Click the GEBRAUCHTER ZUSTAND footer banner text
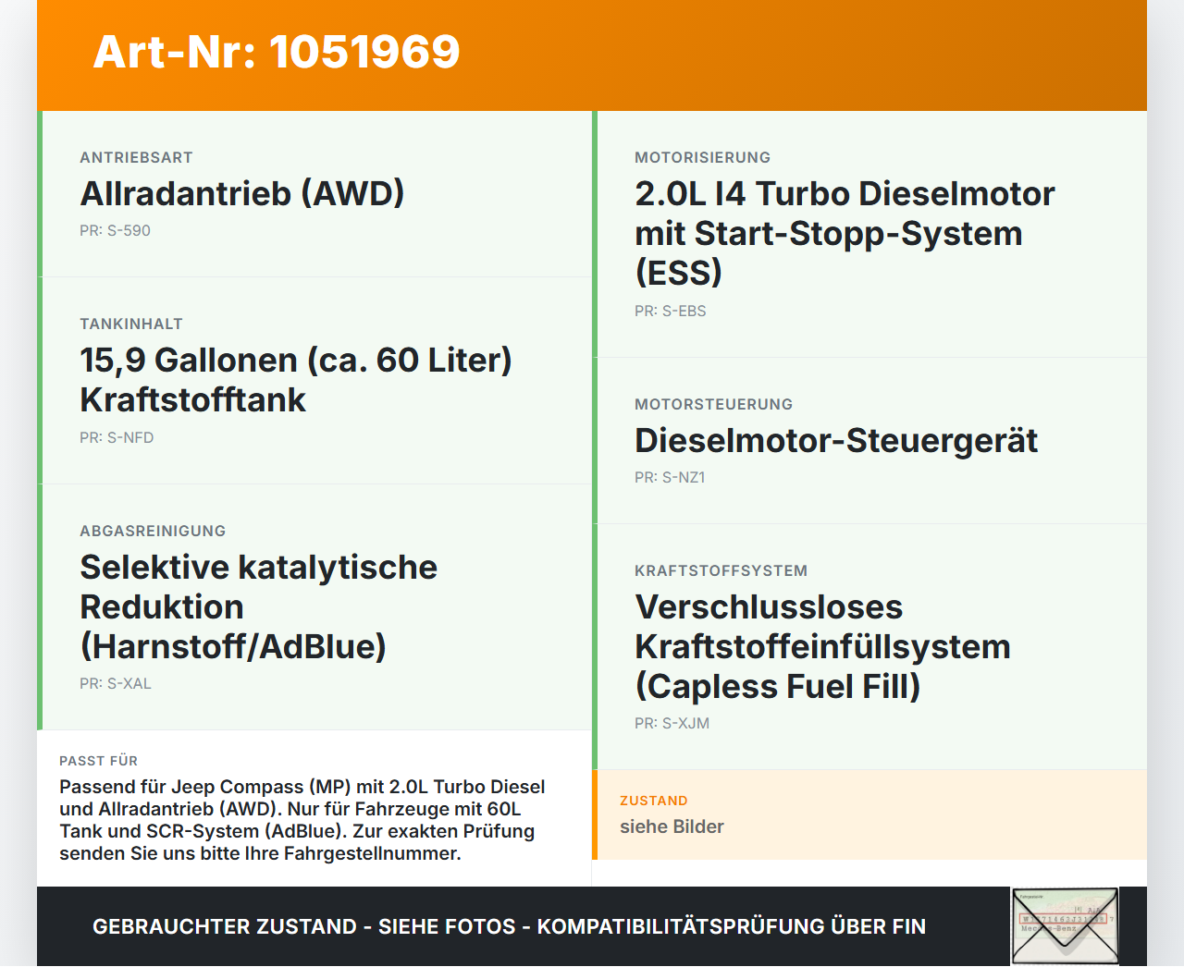The height and width of the screenshot is (967, 1184). tap(509, 926)
